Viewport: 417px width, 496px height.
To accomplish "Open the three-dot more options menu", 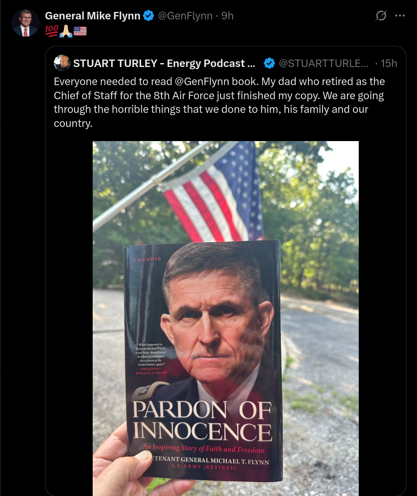I will pos(400,15).
